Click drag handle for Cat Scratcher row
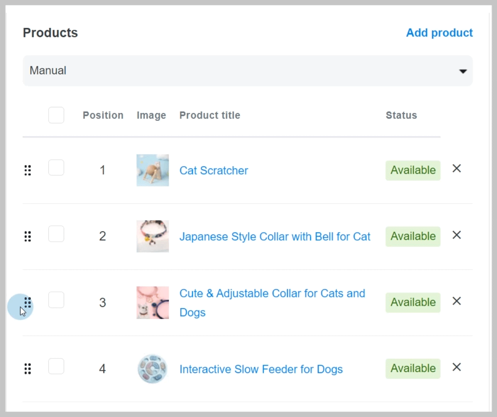497x417 pixels. (x=28, y=170)
